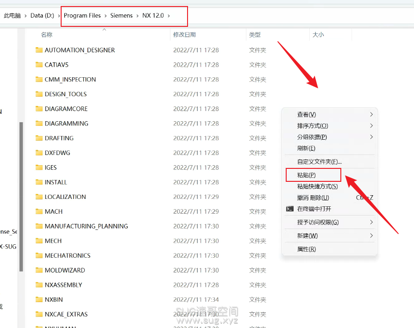The height and width of the screenshot is (328, 414).
Task: Select the MECHATRONICS folder name
Action: pyautogui.click(x=68, y=255)
